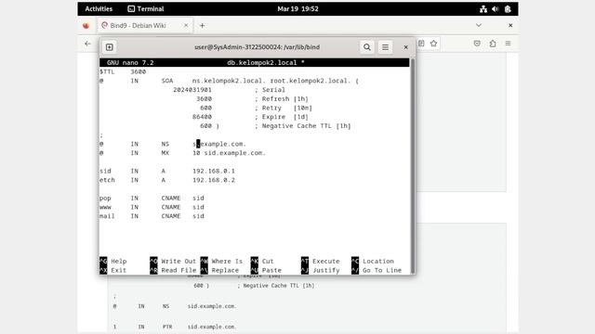Click the terminal title user@SysAdmin-3122500024
Screen dimensions: 595x334
pyautogui.click(x=257, y=47)
